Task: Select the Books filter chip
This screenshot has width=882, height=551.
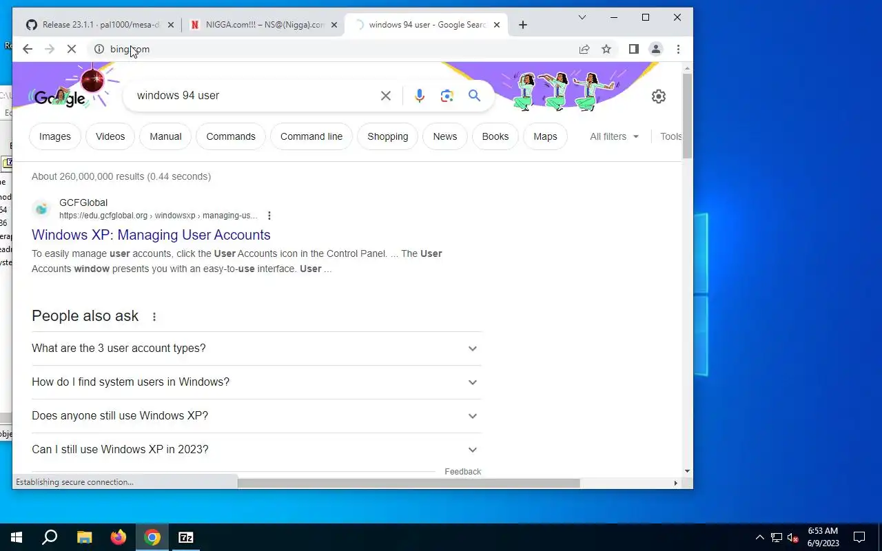Action: 495,136
